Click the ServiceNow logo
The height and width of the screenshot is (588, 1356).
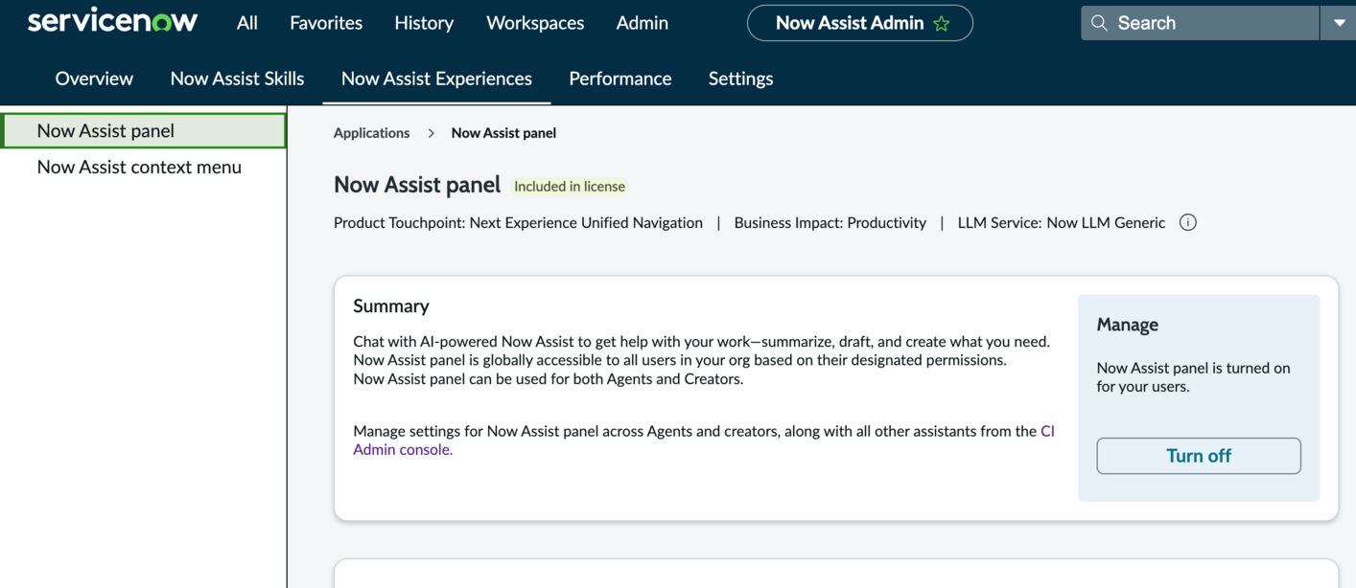tap(112, 21)
